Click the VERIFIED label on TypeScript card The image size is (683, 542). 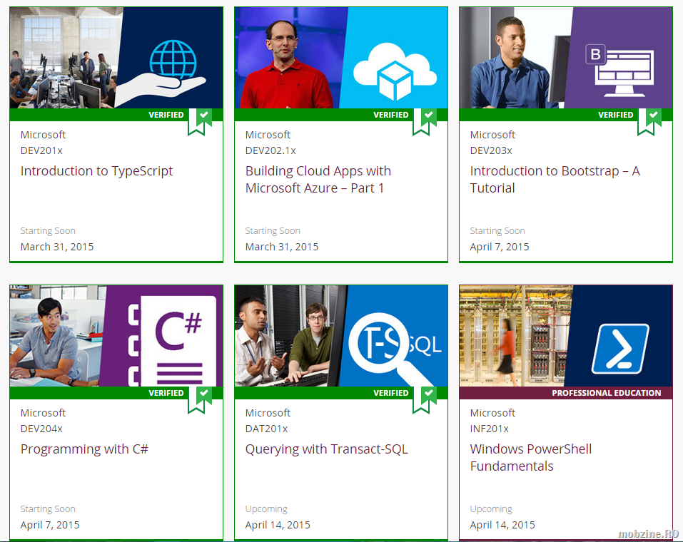pyautogui.click(x=166, y=115)
